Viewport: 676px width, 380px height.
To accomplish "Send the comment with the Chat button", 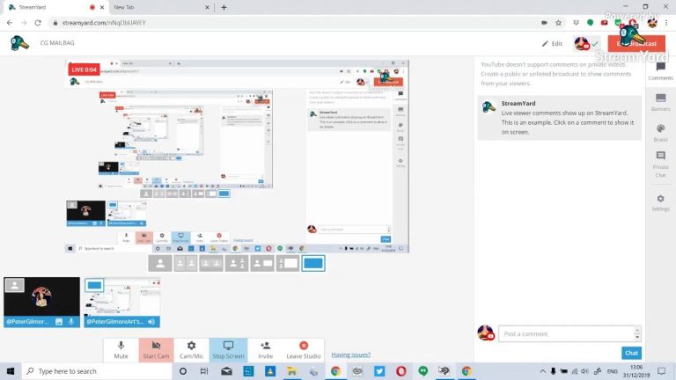I will tap(632, 353).
